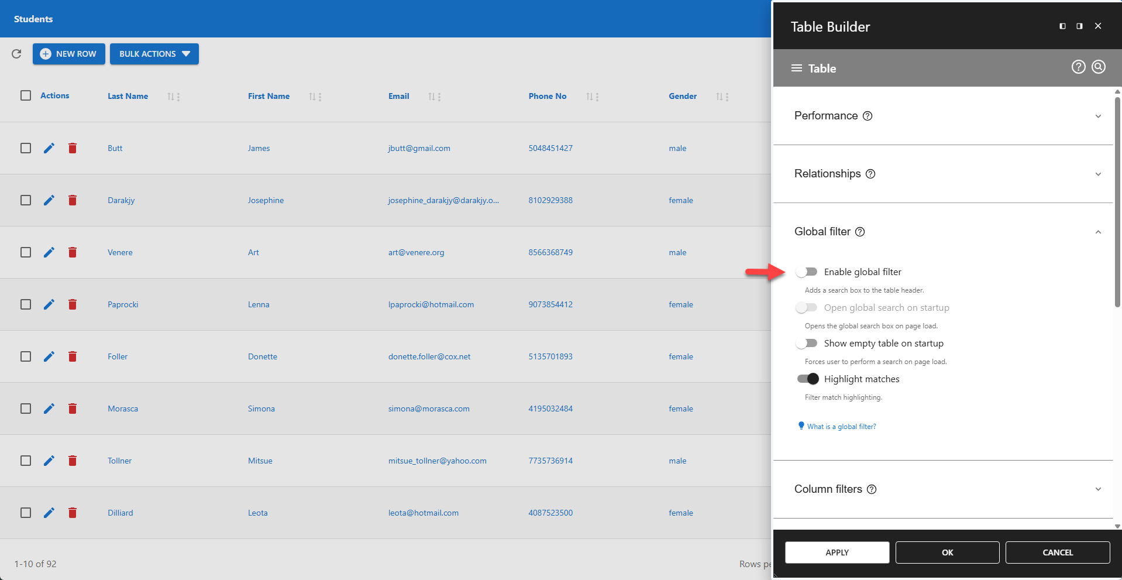Open the Bulk Actions dropdown
Image resolution: width=1122 pixels, height=580 pixels.
pyautogui.click(x=154, y=54)
